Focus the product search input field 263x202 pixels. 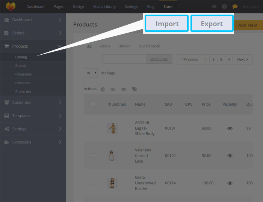click(x=124, y=59)
